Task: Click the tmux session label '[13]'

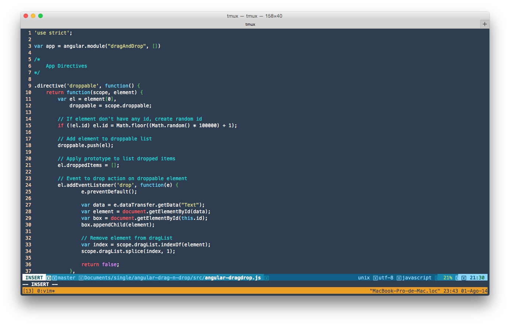Action: tap(28, 291)
